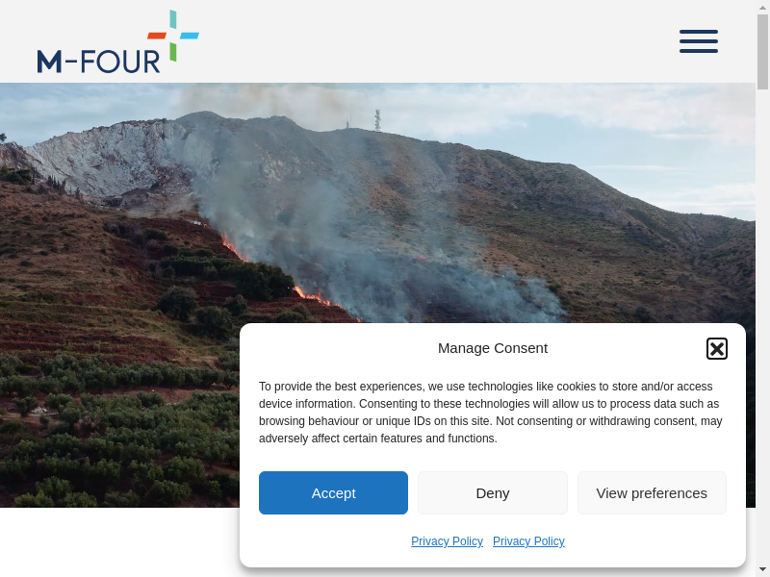Open the hamburger navigation menu
770x577 pixels.
point(699,41)
